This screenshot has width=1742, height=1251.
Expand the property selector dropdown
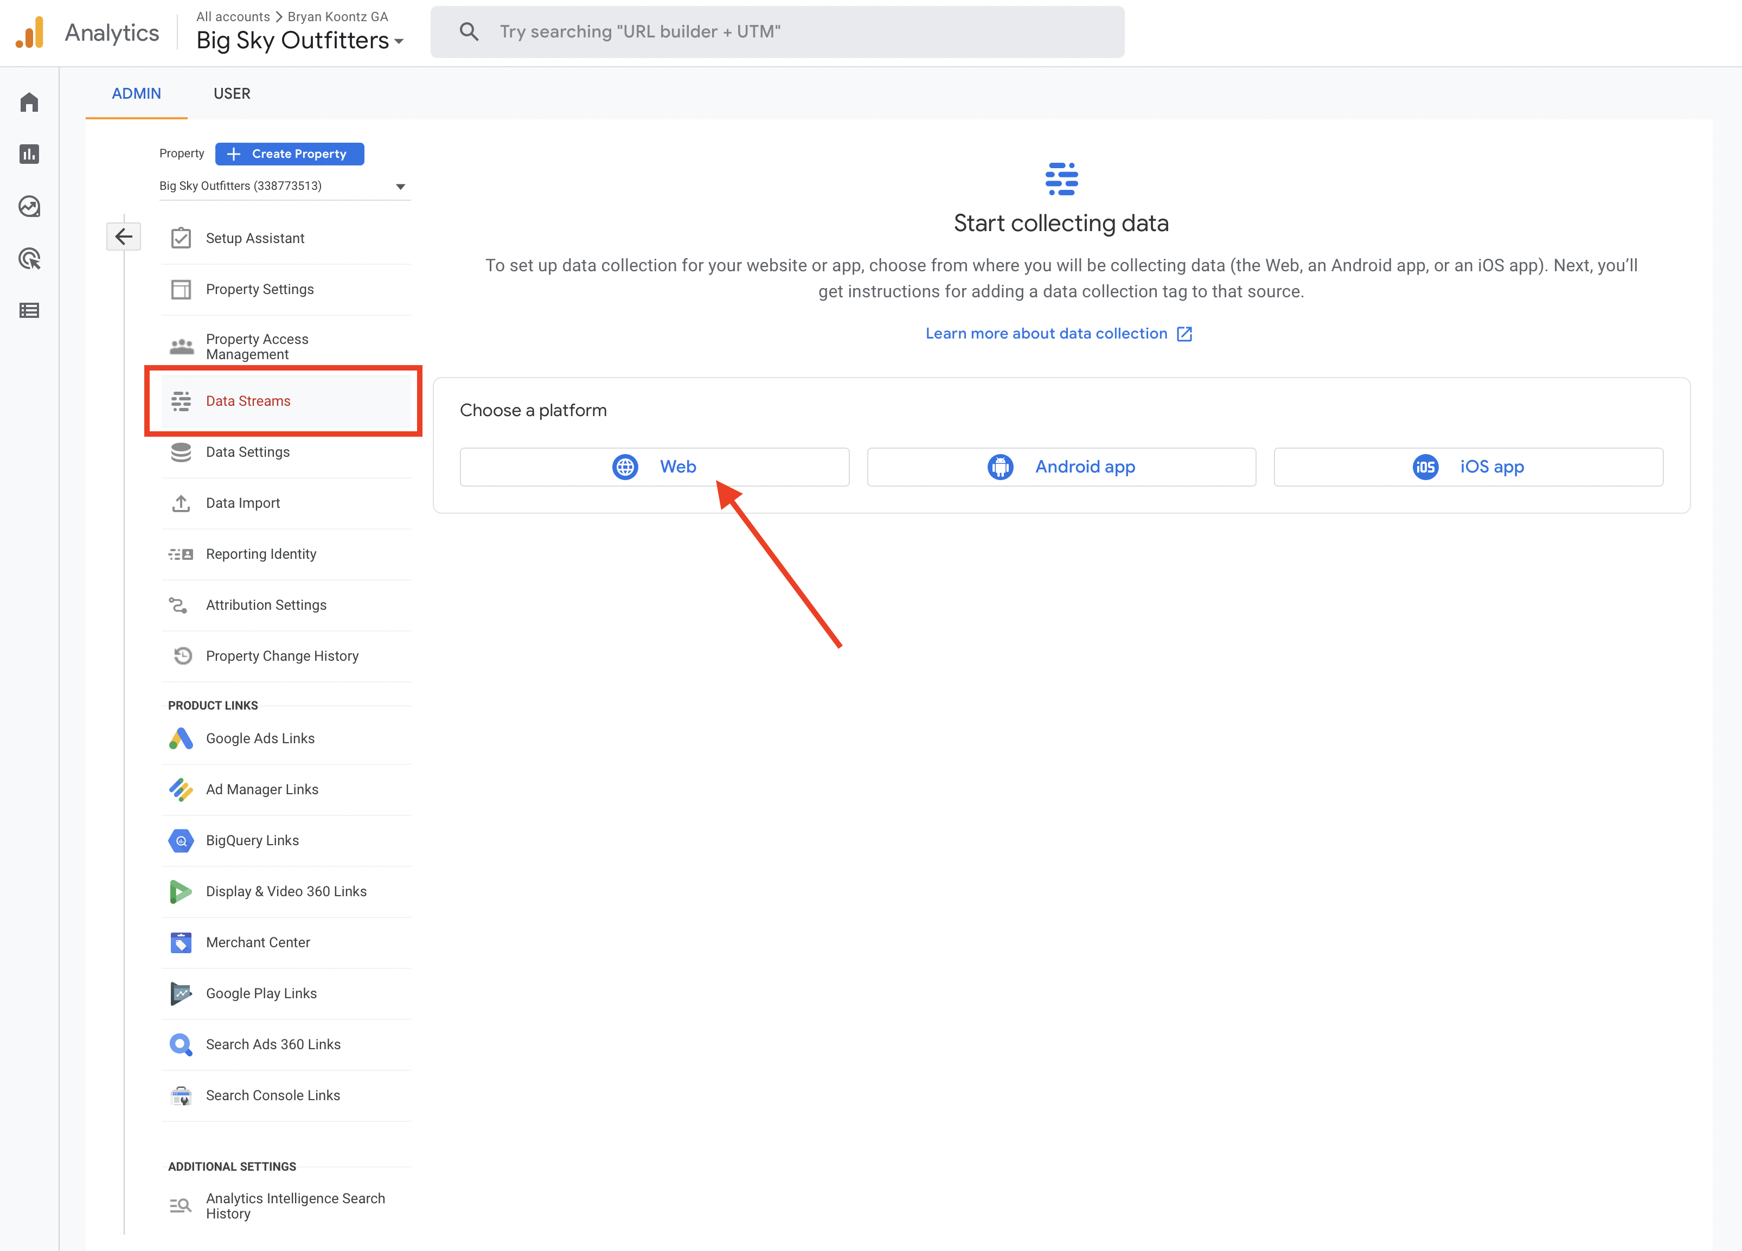tap(285, 186)
